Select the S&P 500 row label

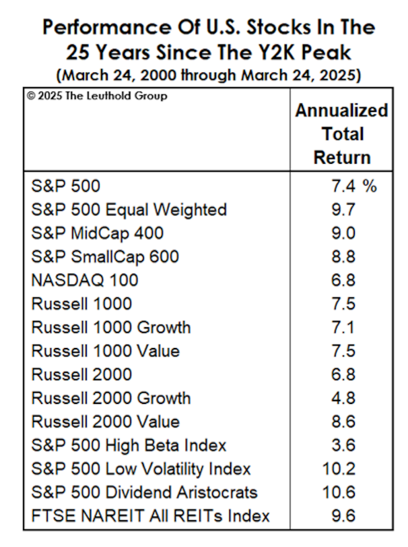point(65,185)
